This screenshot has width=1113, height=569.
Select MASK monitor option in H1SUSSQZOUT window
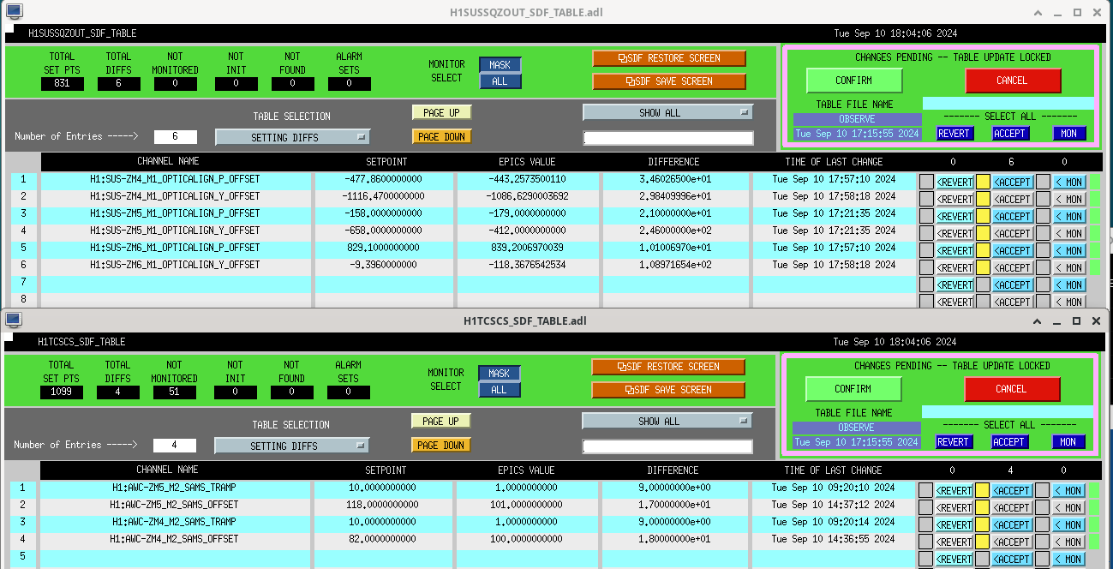[500, 65]
